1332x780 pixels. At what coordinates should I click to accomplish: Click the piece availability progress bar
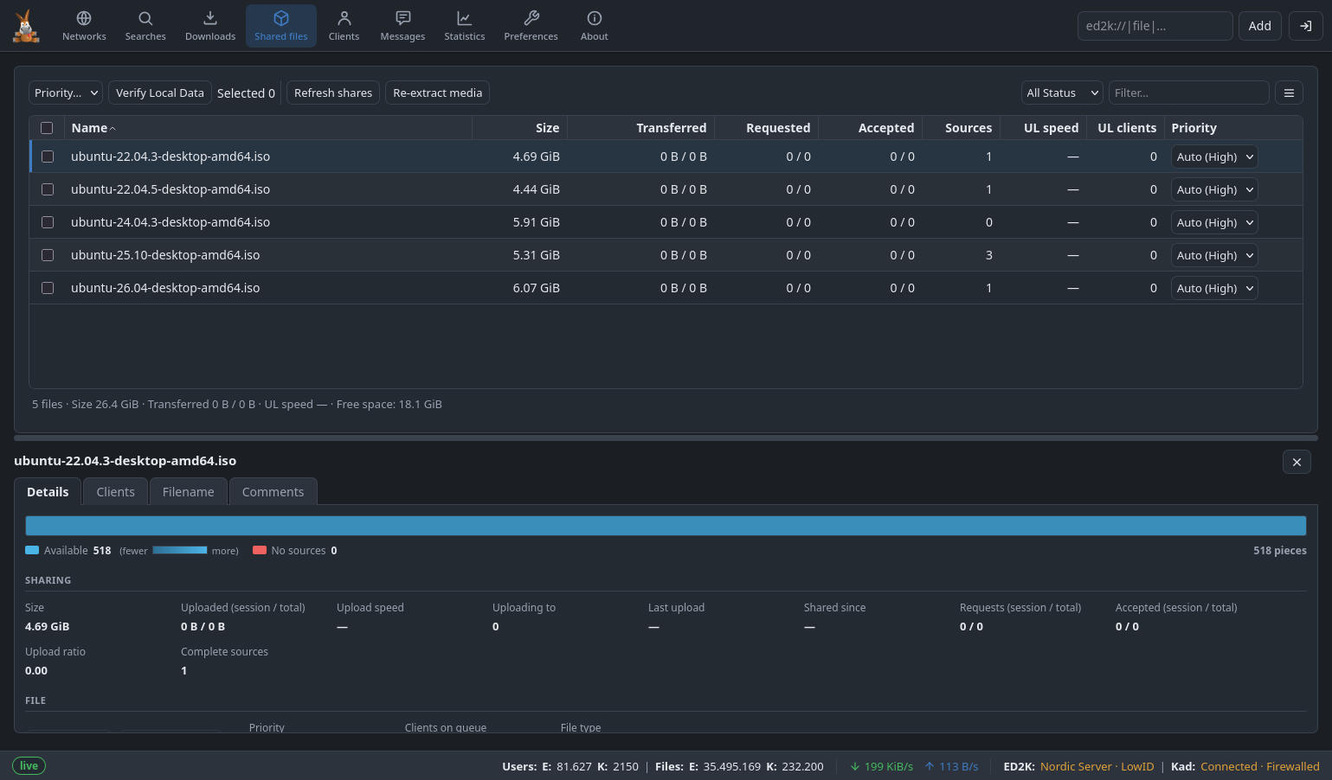click(x=666, y=525)
